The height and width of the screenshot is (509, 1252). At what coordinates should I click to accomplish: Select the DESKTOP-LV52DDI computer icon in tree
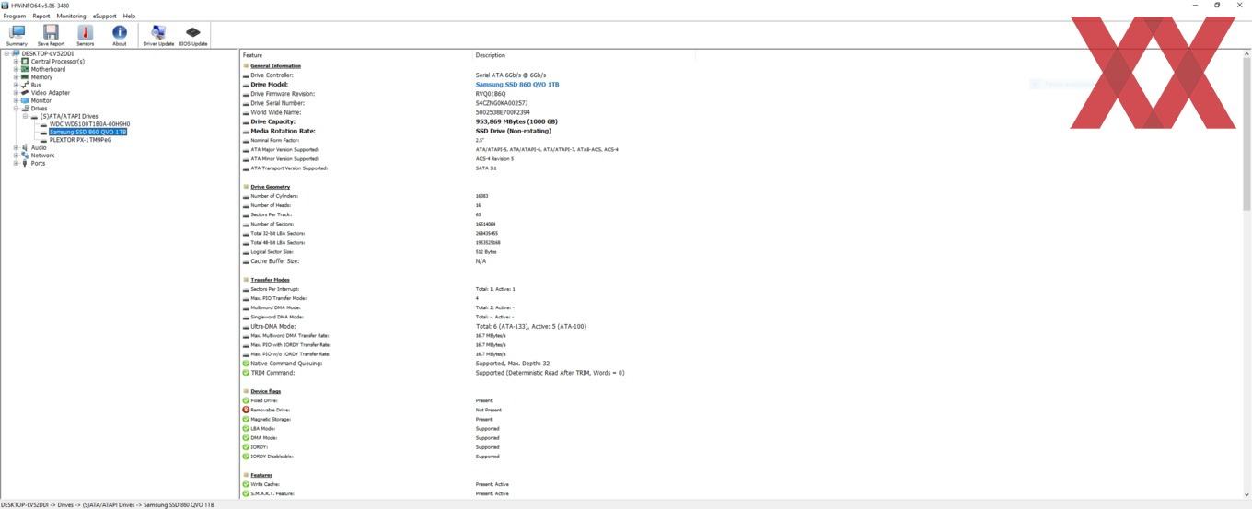[x=16, y=53]
